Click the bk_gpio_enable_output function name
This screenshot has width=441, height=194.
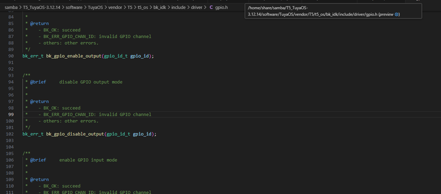(x=73, y=56)
